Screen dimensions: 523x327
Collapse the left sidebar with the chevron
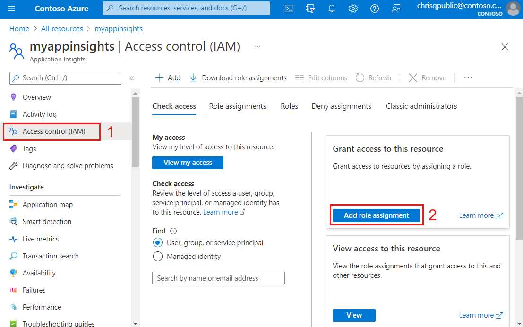[132, 79]
